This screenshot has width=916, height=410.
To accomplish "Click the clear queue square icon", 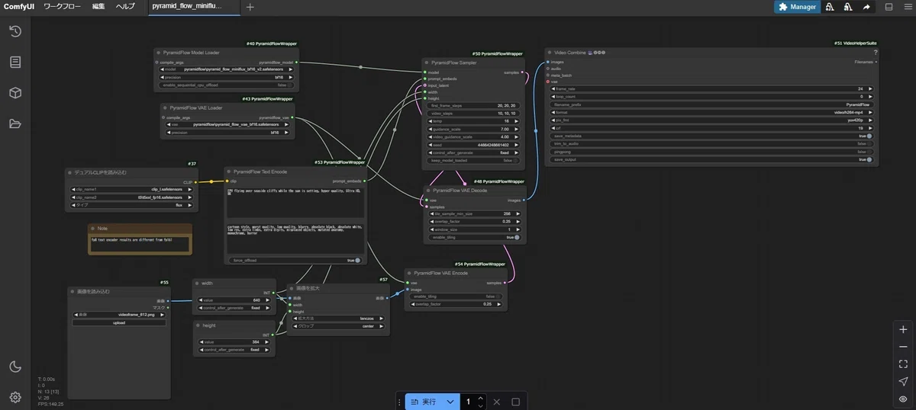I will (515, 402).
